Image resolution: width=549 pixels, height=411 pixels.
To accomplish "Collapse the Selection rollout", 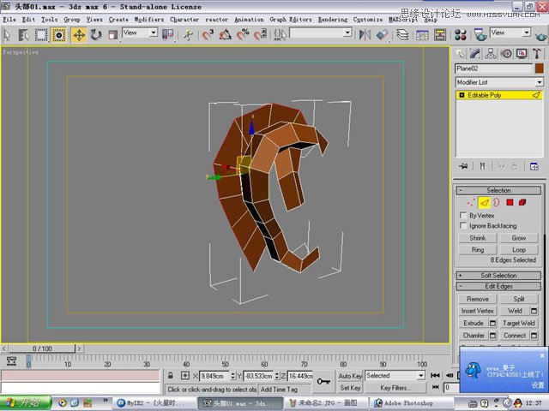I will 498,190.
